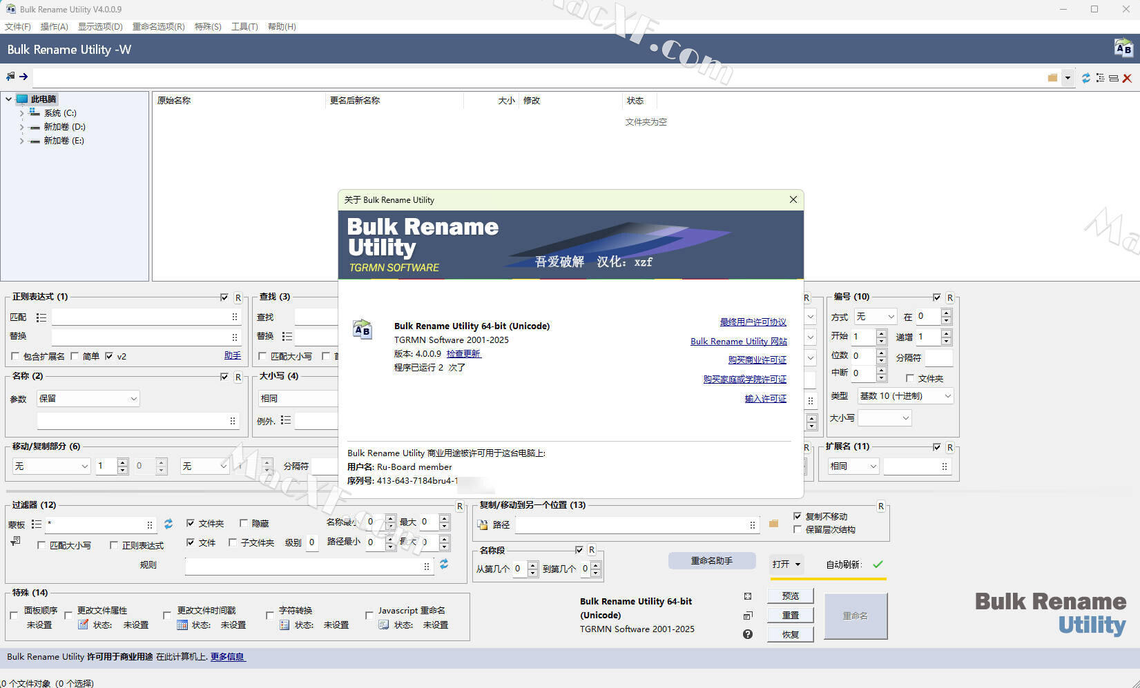Screen dimensions: 1140x688
Task: Click the question mark help icon
Action: point(748,634)
